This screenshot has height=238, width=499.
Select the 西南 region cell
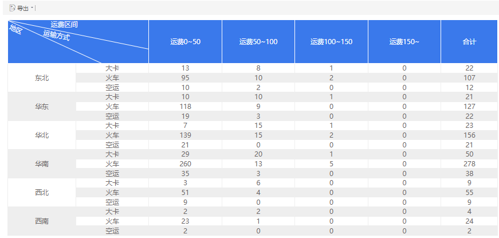click(42, 221)
